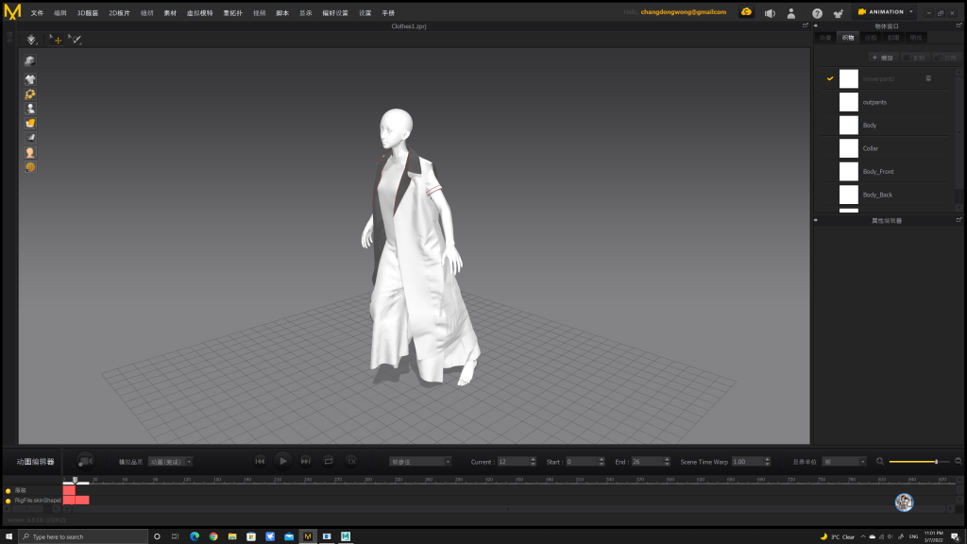The width and height of the screenshot is (967, 544).
Task: Open the cloud sync icon in header
Action: (x=746, y=12)
